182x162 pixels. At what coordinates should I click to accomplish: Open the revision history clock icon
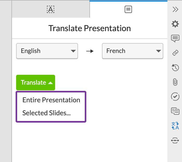pos(175,67)
